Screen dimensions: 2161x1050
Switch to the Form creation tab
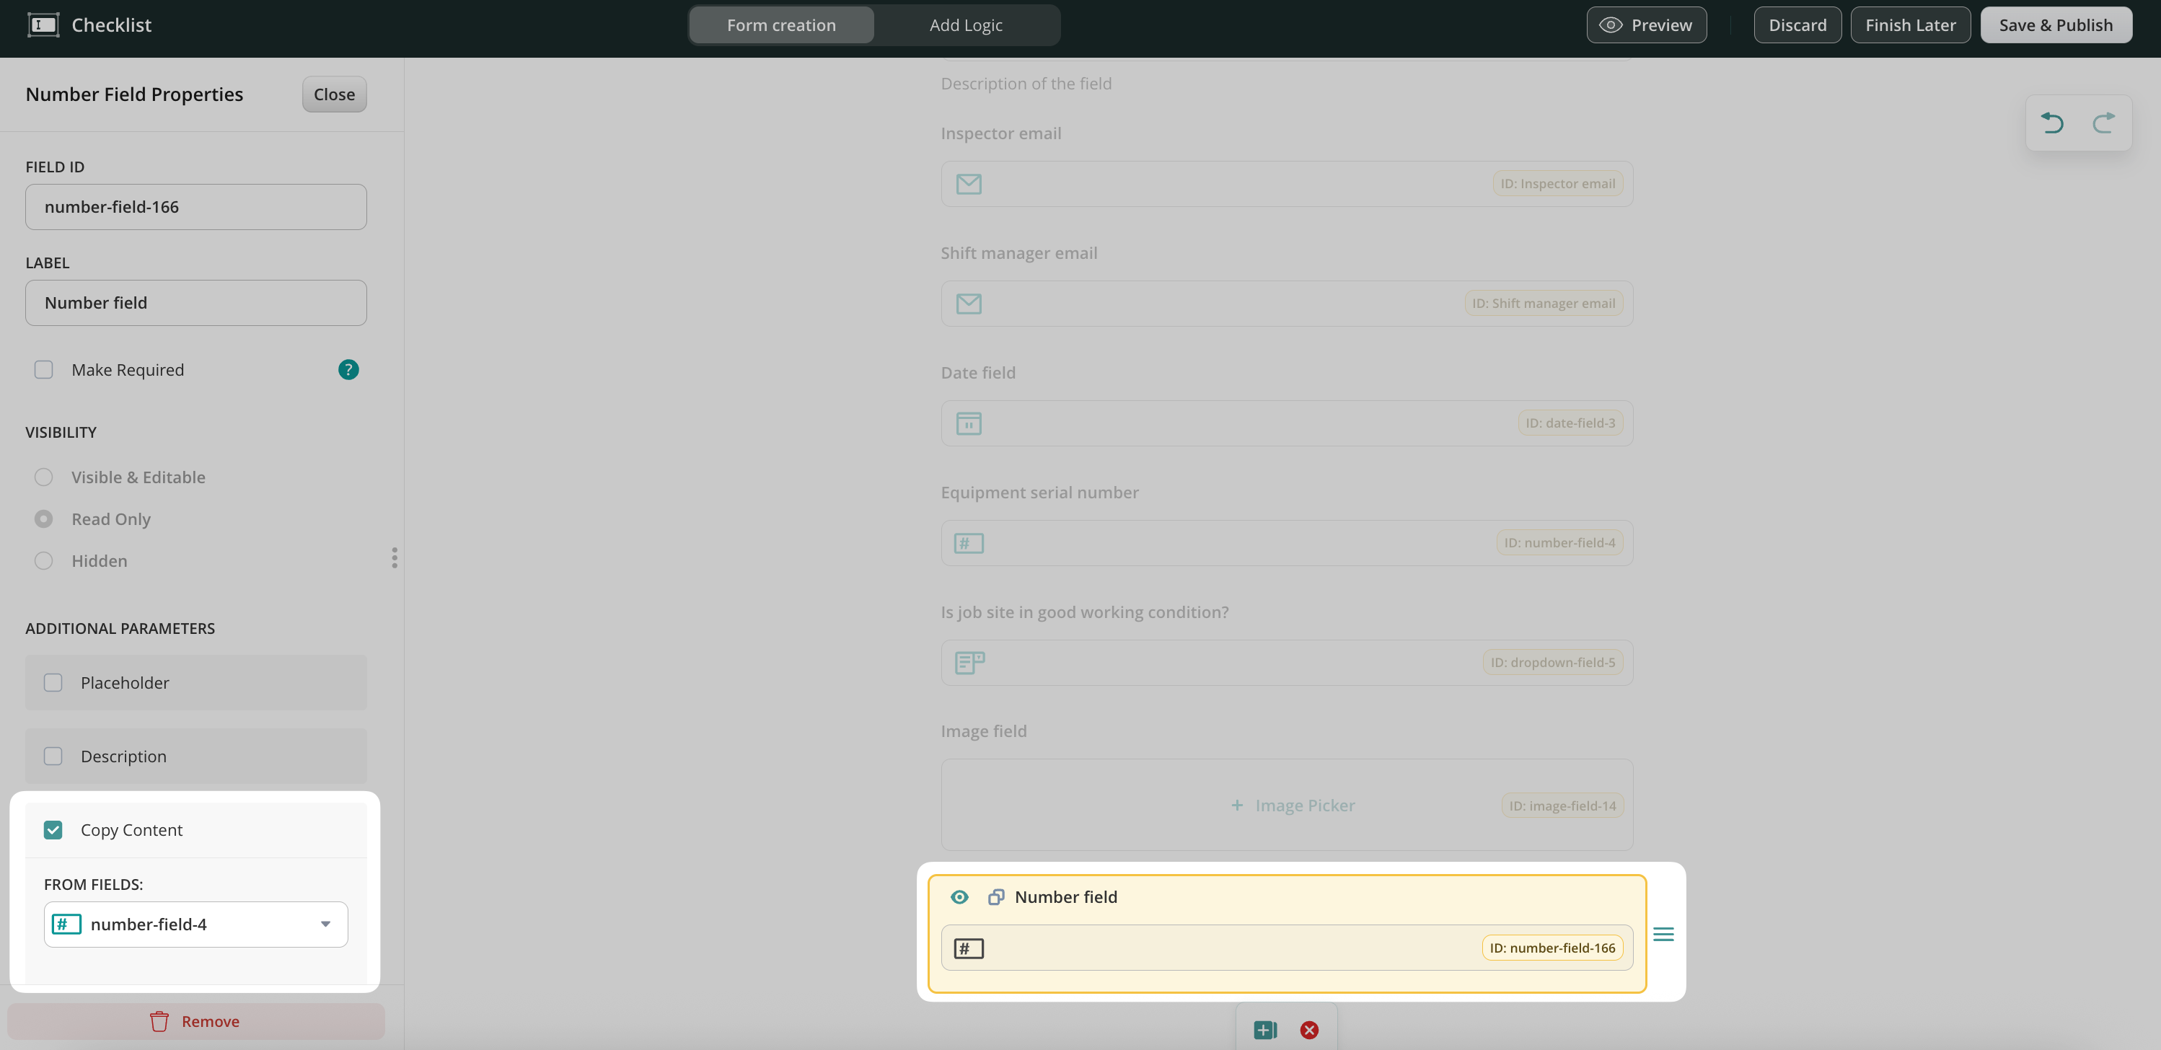point(781,25)
